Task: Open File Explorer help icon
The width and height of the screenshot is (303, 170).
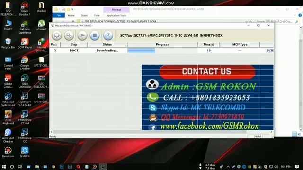Action: coord(300,15)
